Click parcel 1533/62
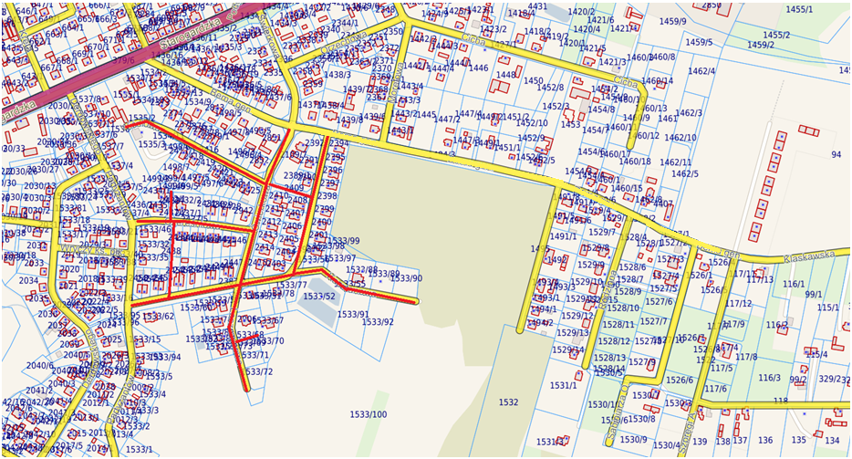 coord(158,317)
